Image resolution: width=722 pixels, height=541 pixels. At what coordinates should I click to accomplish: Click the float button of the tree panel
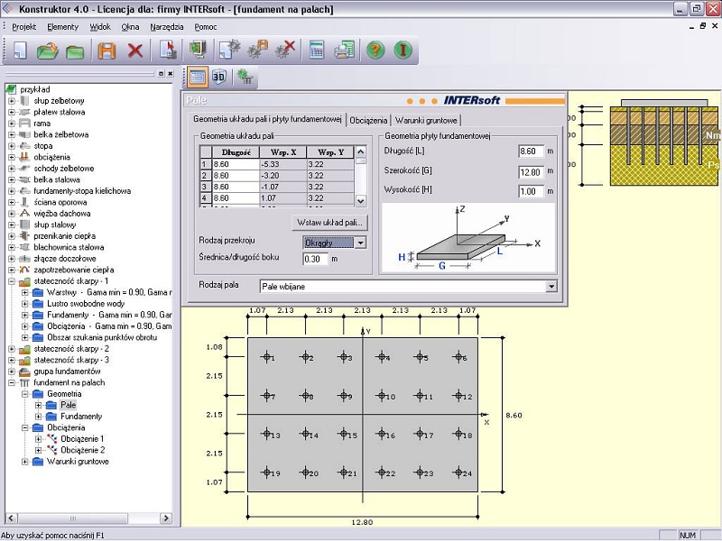click(161, 74)
